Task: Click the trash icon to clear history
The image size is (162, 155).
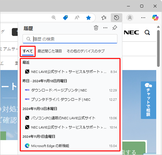Action: (96, 28)
